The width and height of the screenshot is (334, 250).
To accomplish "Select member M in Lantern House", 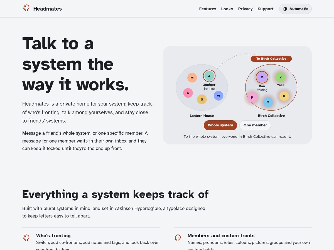I will [x=192, y=78].
